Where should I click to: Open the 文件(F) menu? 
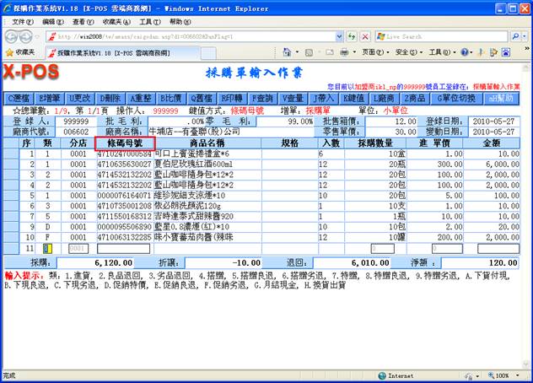click(23, 21)
